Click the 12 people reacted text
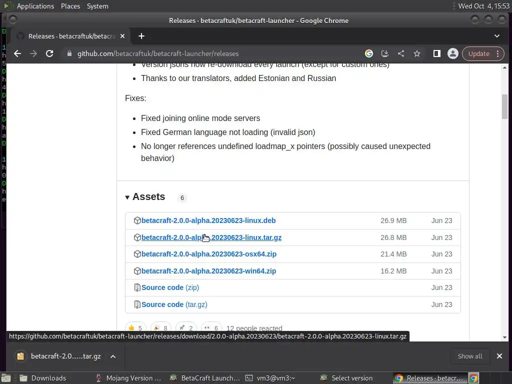This screenshot has width=512, height=384. click(254, 328)
